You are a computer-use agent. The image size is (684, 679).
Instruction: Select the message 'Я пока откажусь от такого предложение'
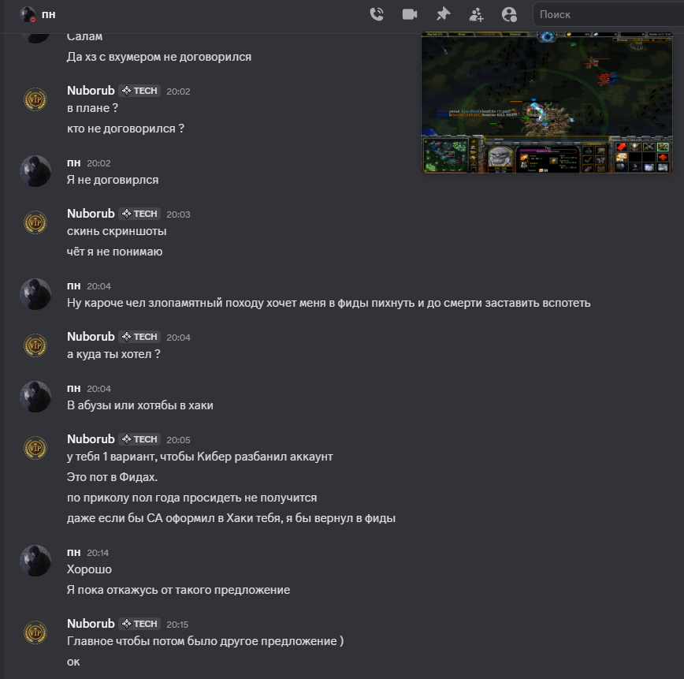tap(178, 590)
